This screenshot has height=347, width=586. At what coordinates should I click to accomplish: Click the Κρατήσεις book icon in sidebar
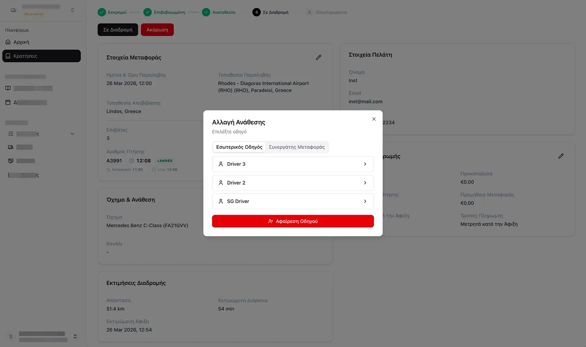click(8, 56)
